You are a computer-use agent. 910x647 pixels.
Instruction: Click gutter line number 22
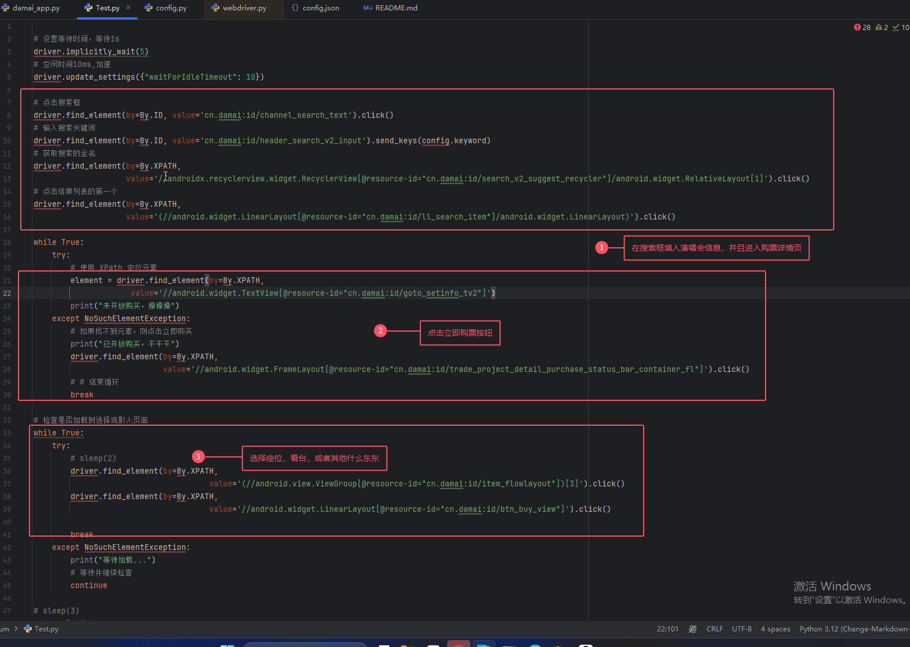pyautogui.click(x=7, y=293)
